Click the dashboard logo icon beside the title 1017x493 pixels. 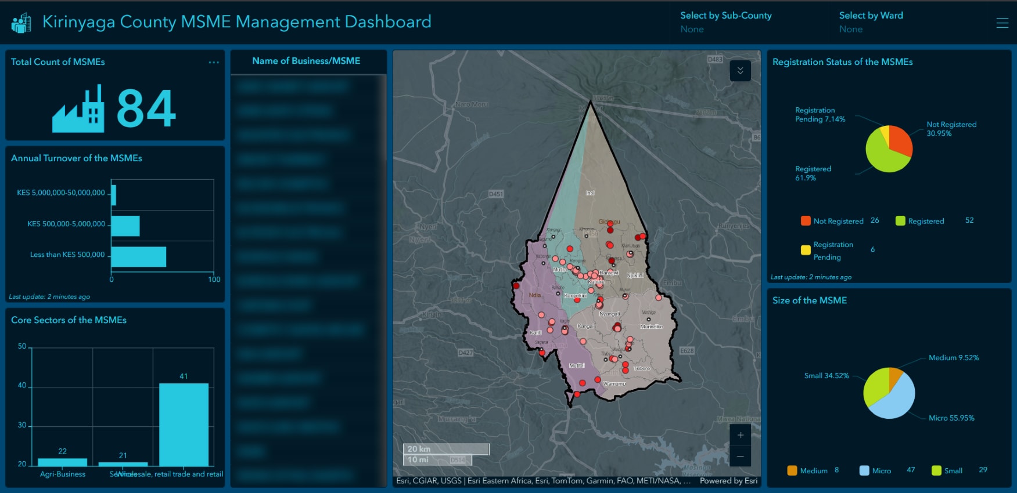(21, 23)
